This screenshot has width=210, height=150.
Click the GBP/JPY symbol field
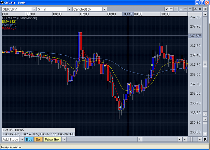(17, 9)
